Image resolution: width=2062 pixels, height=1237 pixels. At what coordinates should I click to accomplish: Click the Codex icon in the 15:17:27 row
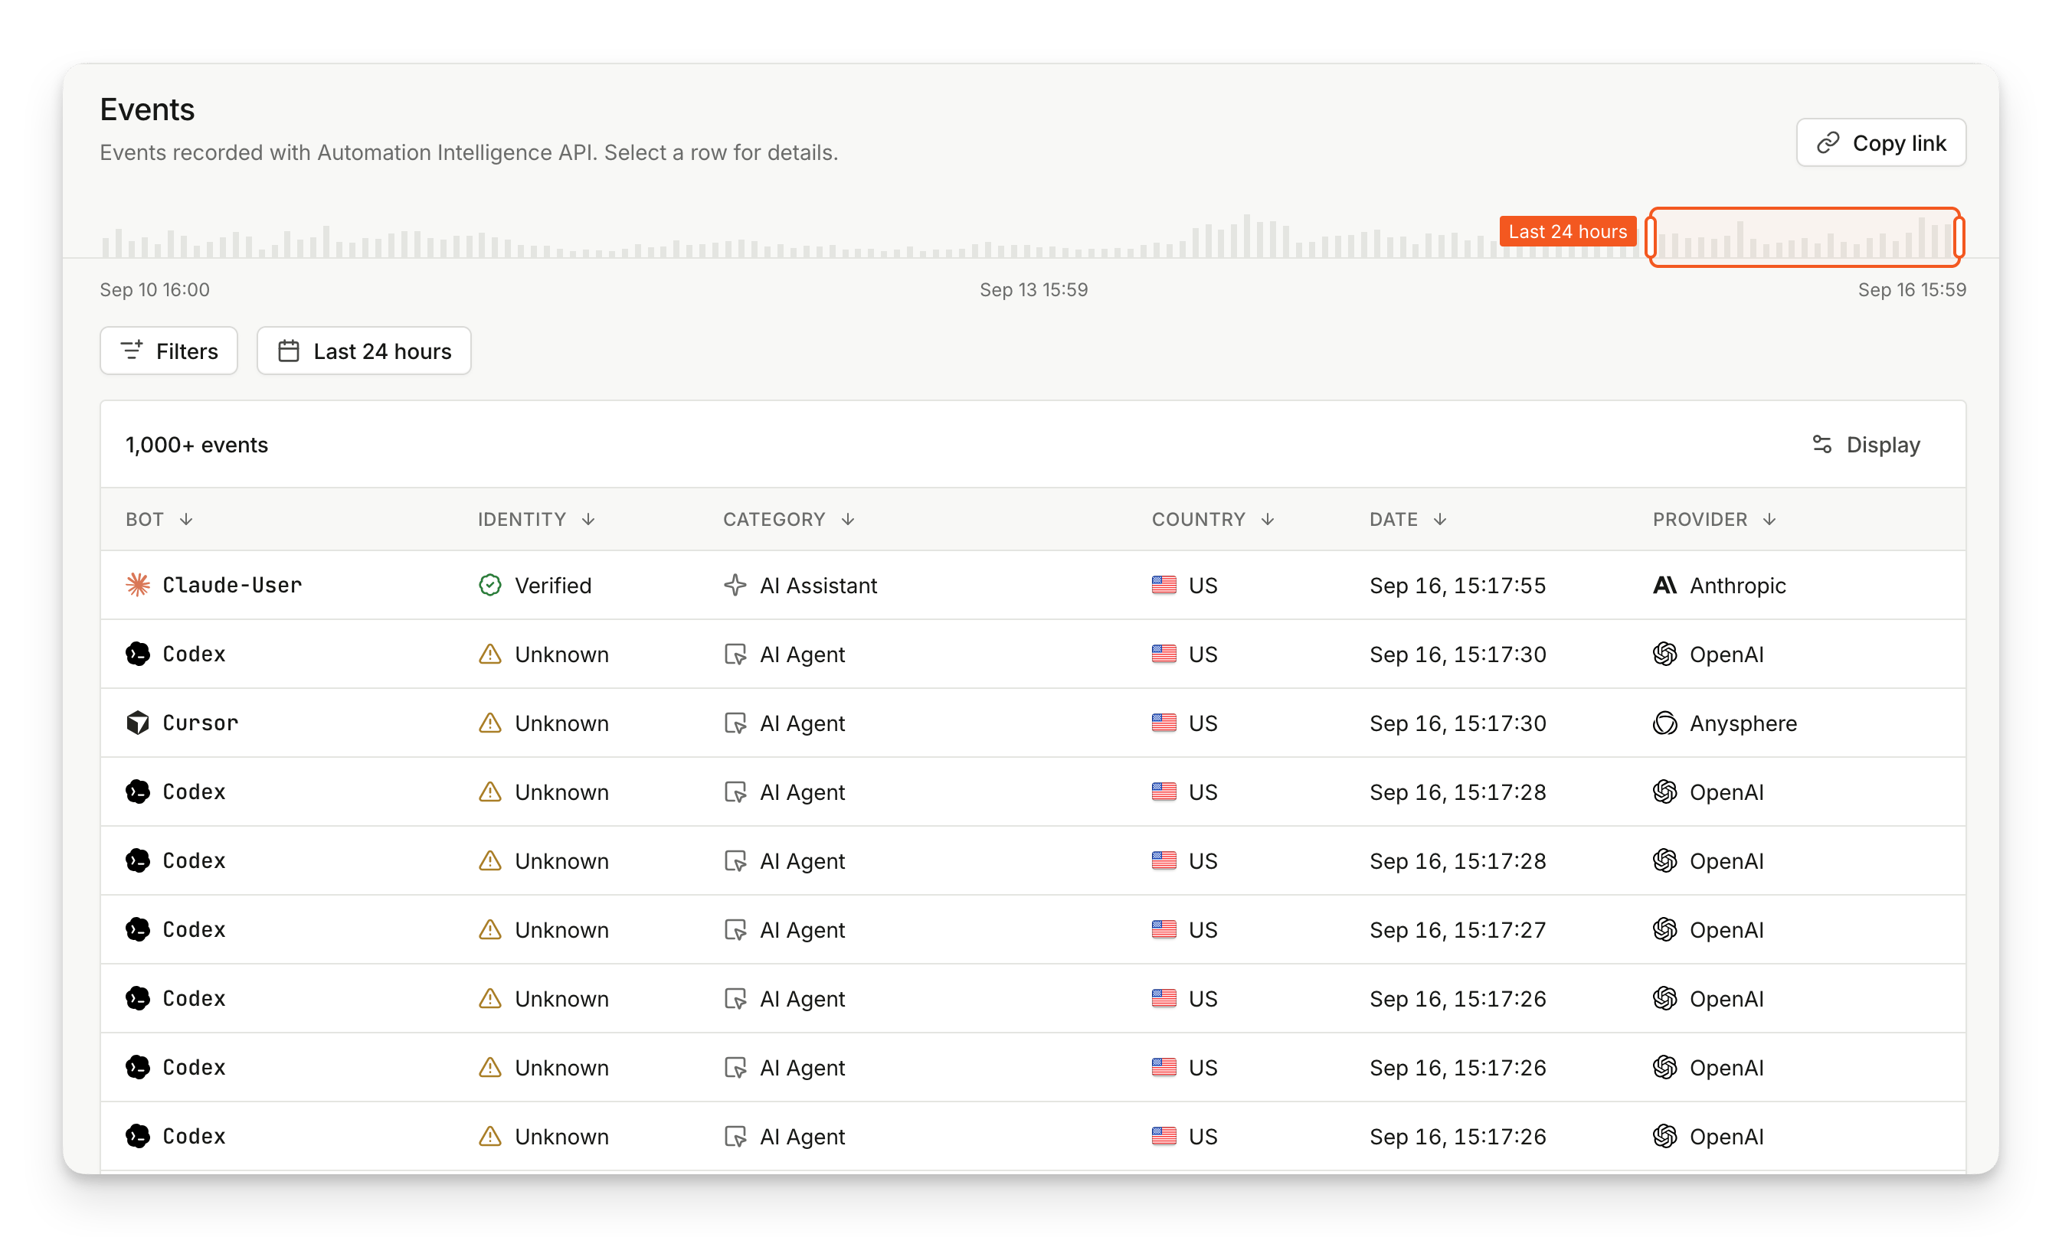tap(138, 929)
